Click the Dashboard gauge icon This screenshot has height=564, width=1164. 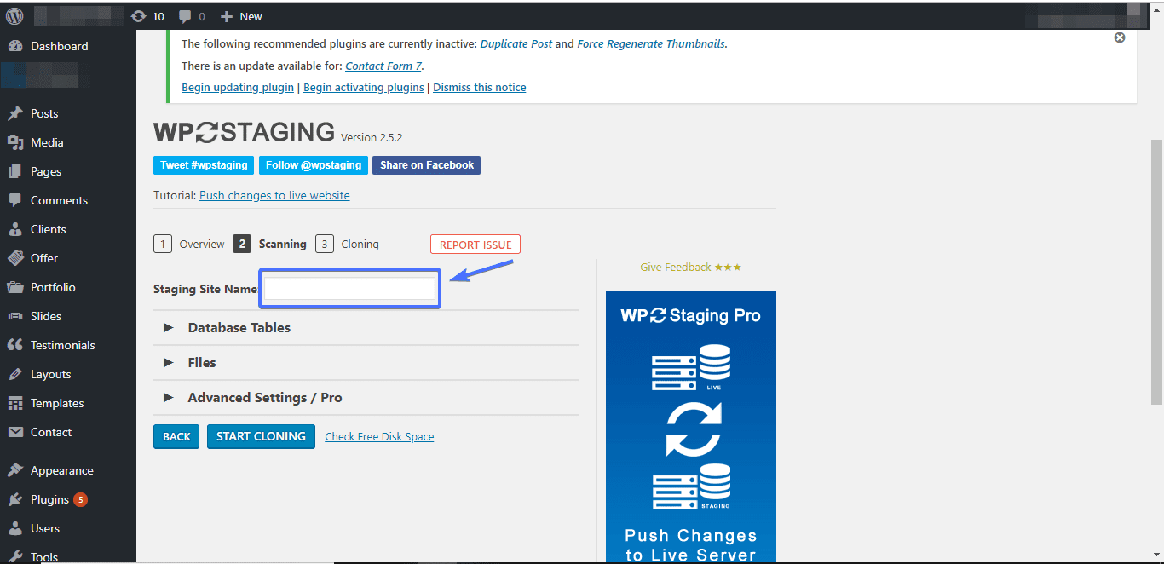15,46
